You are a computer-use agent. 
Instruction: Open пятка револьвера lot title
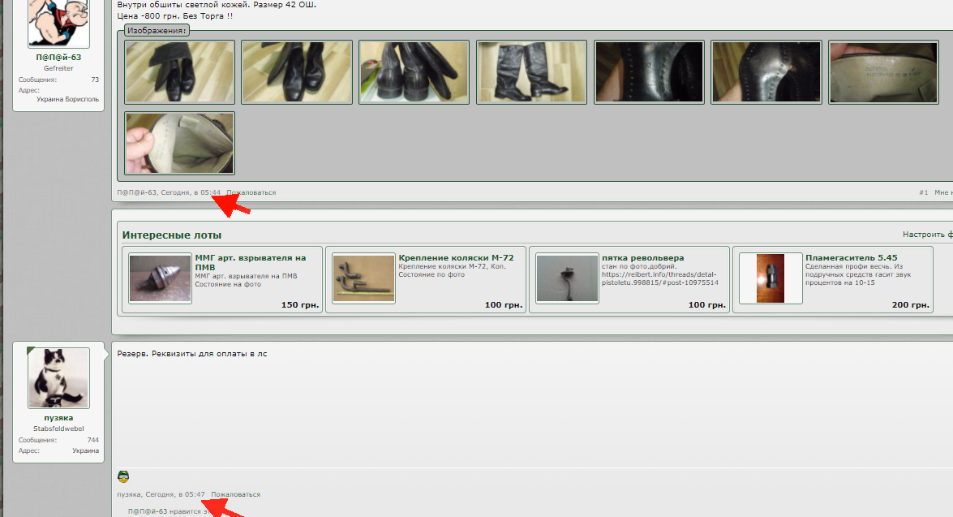point(643,258)
